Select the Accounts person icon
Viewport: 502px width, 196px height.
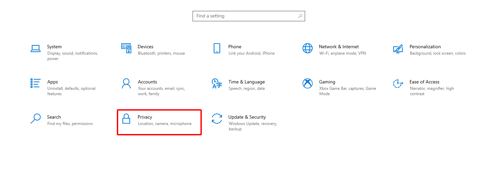click(x=126, y=83)
